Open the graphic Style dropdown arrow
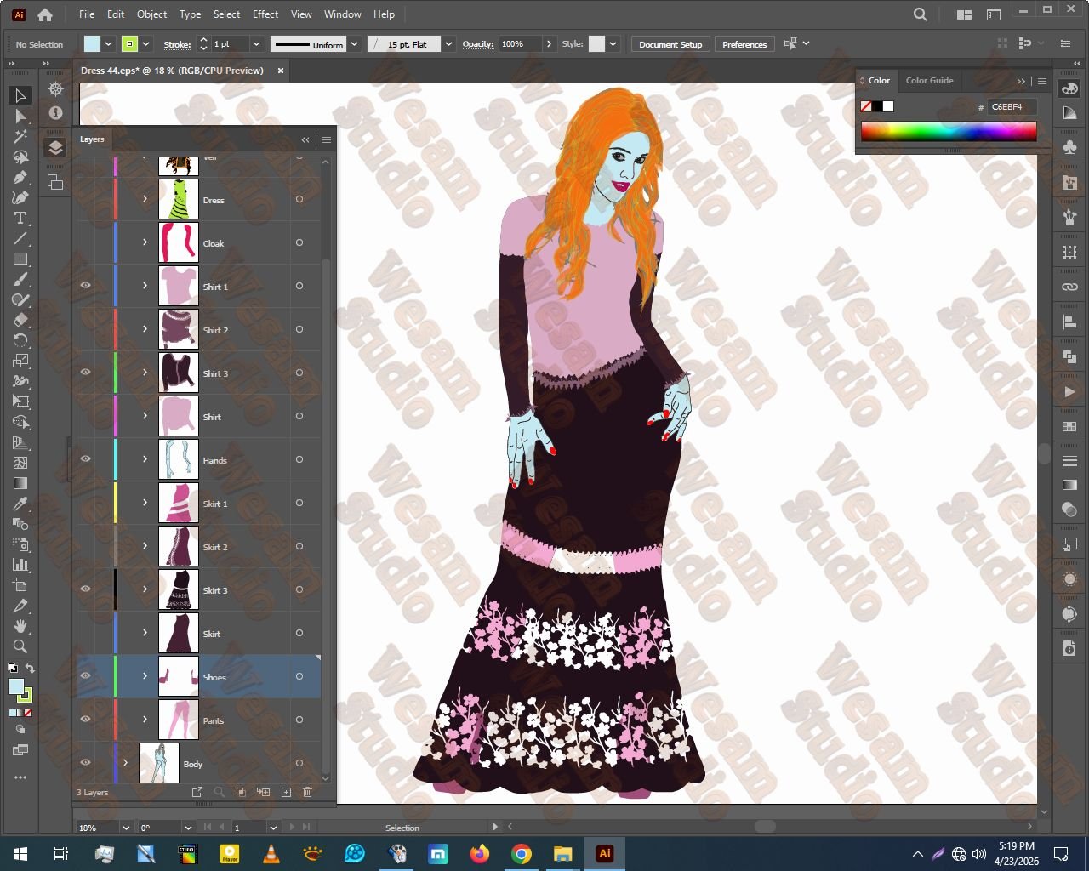The height and width of the screenshot is (871, 1089). (x=613, y=44)
